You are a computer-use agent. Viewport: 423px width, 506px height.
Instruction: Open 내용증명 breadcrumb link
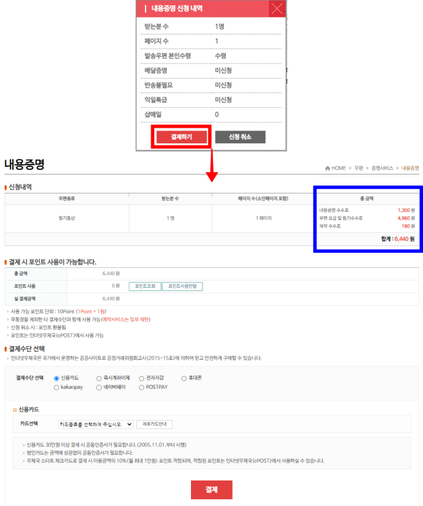(410, 168)
